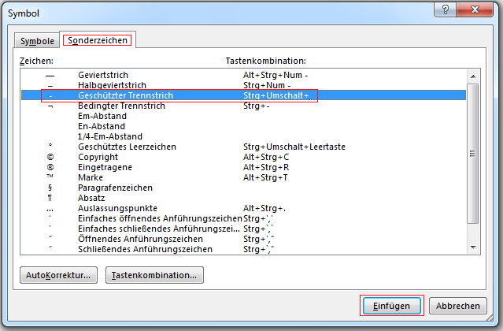Viewport: 503px width, 331px height.
Task: Select the Copyright row
Action: tap(243, 157)
